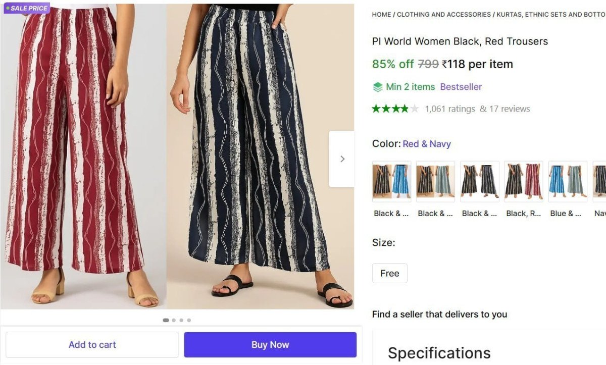View the 1,061 ratings link
This screenshot has width=606, height=365.
coord(450,109)
